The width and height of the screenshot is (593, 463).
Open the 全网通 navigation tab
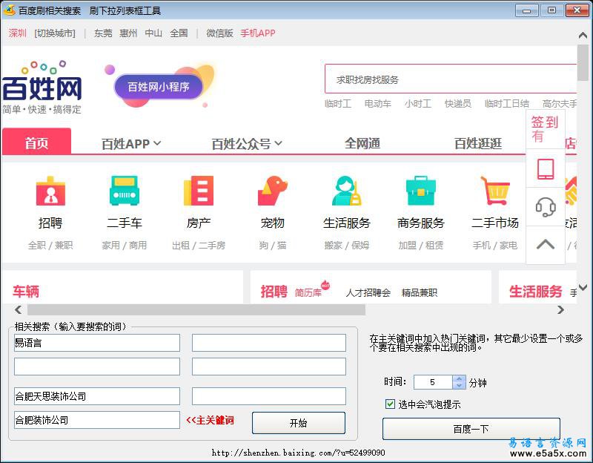(362, 143)
